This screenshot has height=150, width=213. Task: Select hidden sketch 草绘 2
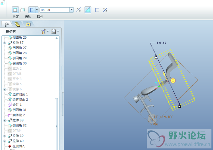tap(17, 68)
